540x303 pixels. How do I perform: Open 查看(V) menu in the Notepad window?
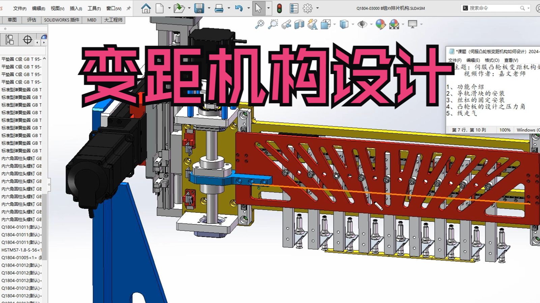pyautogui.click(x=511, y=60)
